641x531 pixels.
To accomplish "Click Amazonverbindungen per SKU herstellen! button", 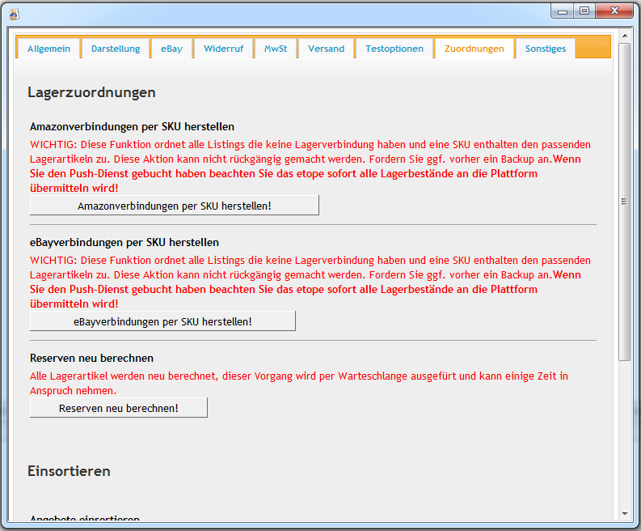I will pyautogui.click(x=174, y=206).
